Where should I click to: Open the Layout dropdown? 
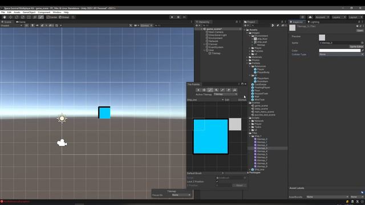(x=355, y=17)
